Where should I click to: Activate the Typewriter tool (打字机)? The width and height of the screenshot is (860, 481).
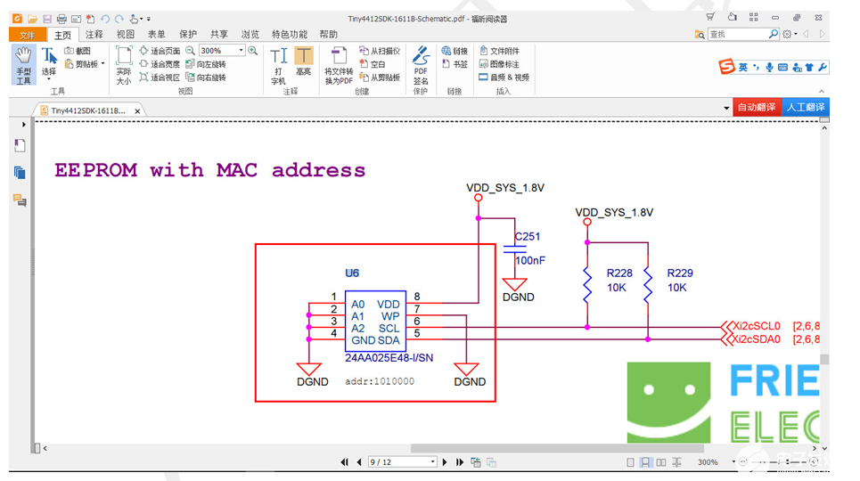[x=278, y=65]
